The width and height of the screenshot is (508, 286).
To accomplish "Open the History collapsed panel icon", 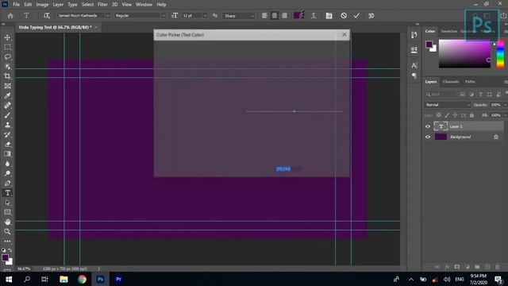I will point(414,35).
